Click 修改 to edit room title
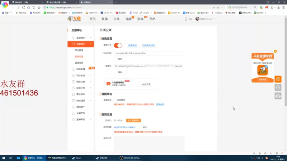 145,127
